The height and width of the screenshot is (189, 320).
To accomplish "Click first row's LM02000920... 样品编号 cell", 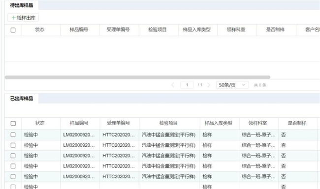I will pos(79,135).
